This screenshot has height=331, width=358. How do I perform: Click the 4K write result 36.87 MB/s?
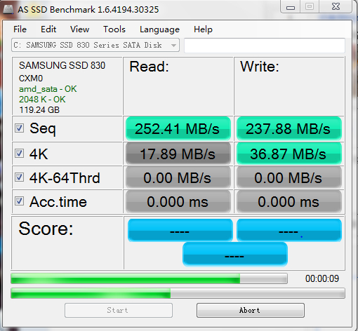(x=289, y=154)
